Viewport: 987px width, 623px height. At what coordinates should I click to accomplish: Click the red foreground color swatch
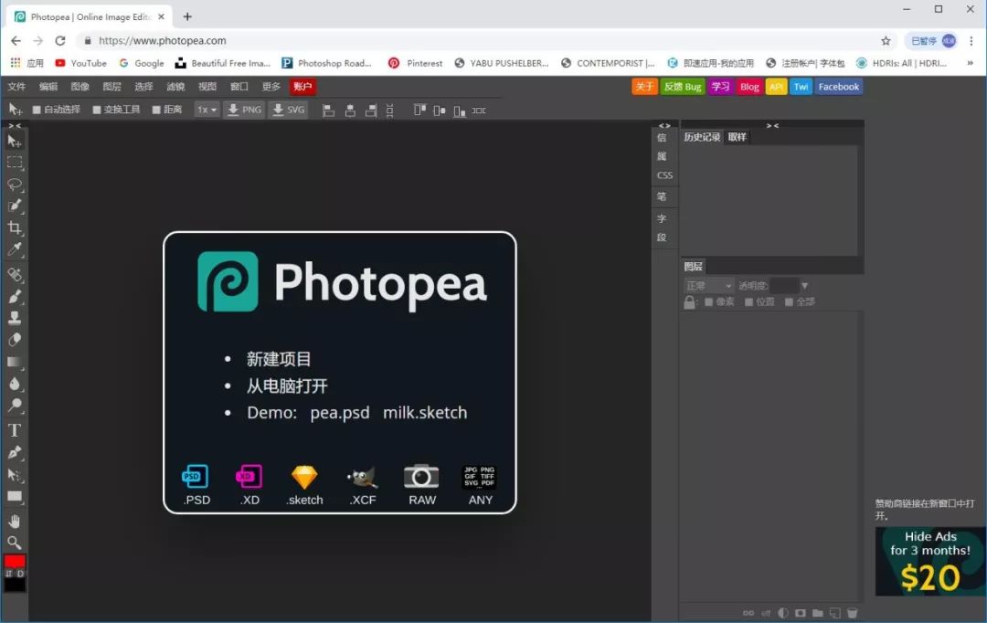[x=15, y=562]
